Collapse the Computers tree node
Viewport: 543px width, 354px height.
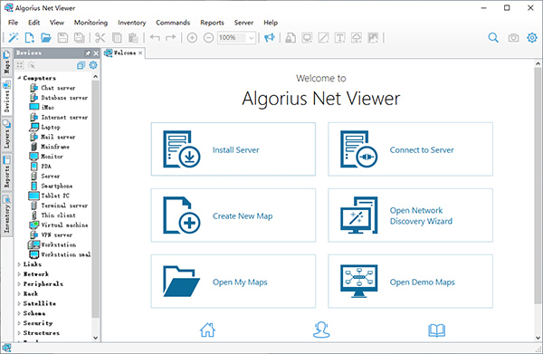point(19,78)
